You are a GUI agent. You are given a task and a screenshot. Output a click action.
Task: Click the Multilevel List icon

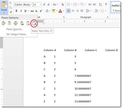click(x=82, y=4)
